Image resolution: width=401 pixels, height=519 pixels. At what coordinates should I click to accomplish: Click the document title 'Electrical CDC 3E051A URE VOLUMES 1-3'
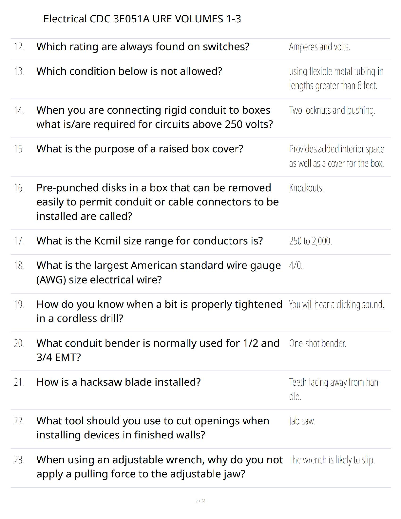click(142, 19)
